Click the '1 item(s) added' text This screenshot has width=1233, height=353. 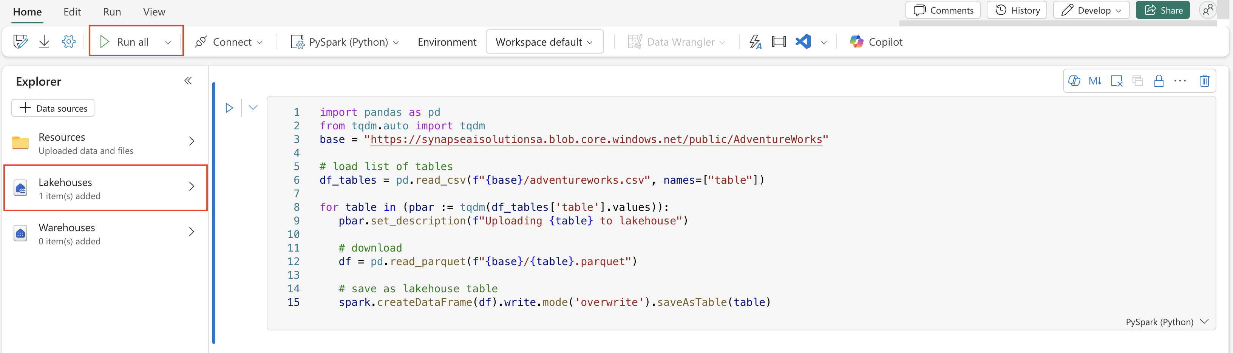[70, 196]
